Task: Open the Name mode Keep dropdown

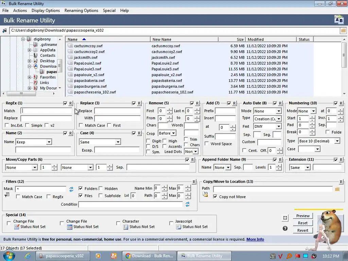Action: [x=49, y=142]
